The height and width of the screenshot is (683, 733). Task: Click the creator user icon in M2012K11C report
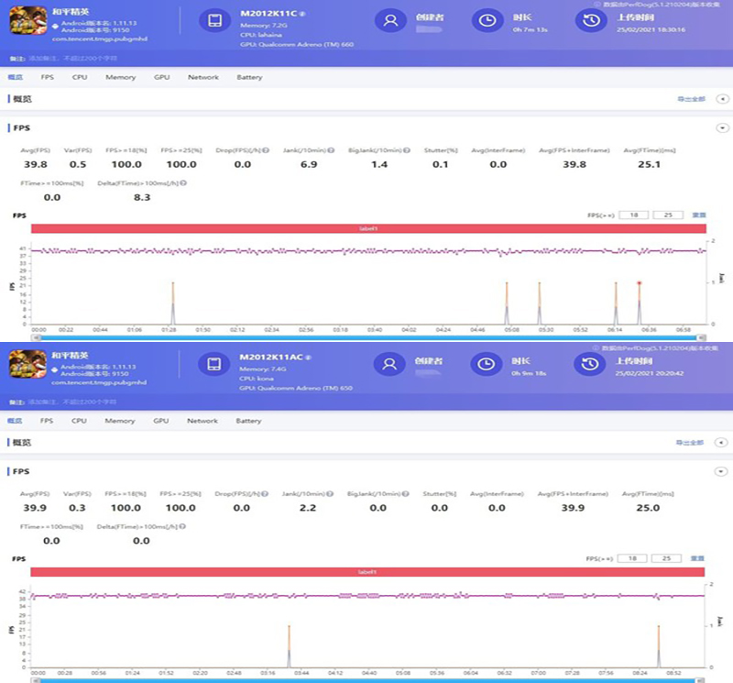click(390, 20)
